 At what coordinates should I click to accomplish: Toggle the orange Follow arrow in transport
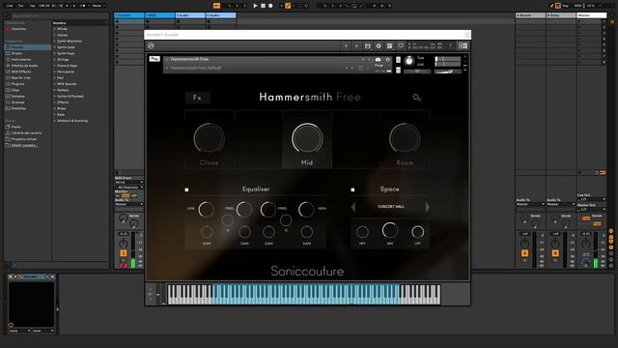(216, 6)
